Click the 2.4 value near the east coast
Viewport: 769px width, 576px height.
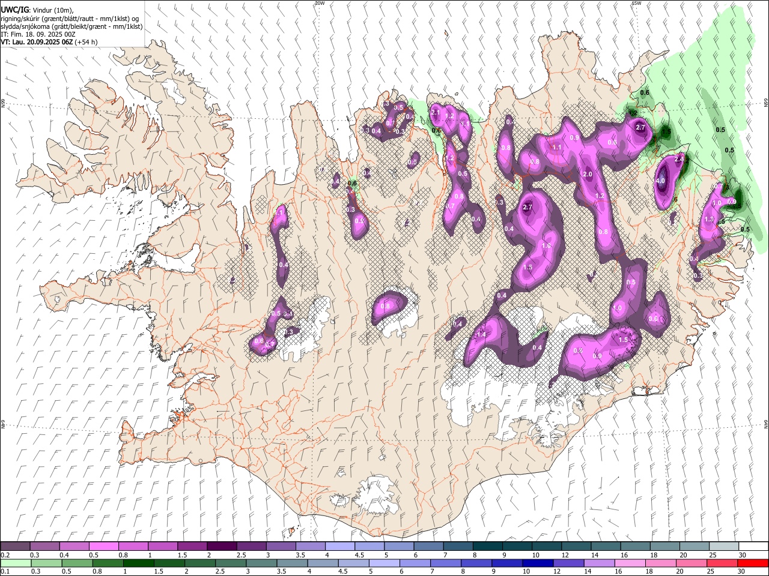(679, 160)
